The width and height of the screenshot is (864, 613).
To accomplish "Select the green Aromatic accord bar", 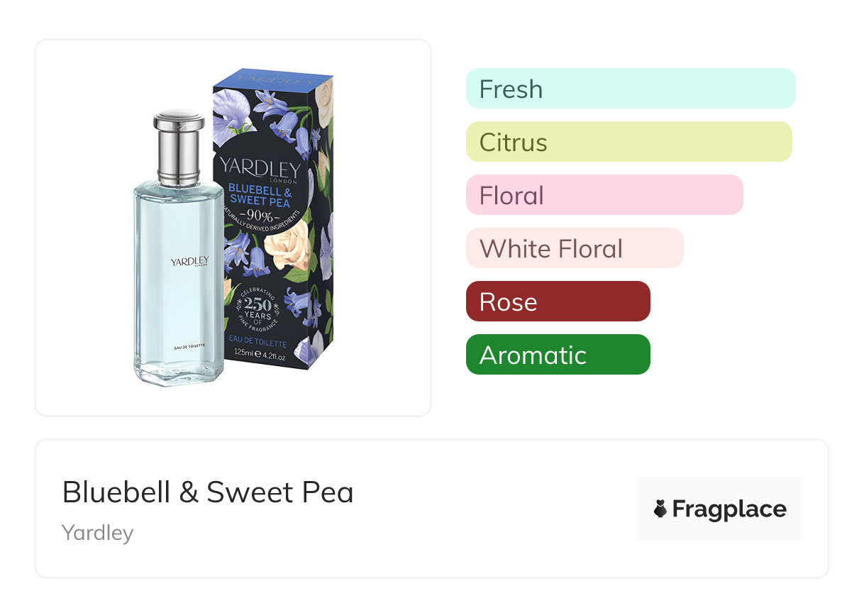I will coord(558,355).
